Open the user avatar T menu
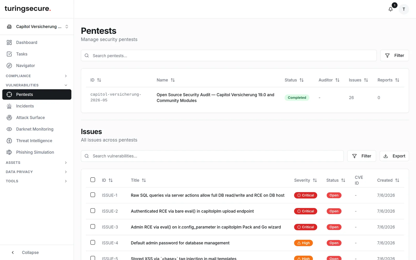The height and width of the screenshot is (260, 416). [404, 9]
